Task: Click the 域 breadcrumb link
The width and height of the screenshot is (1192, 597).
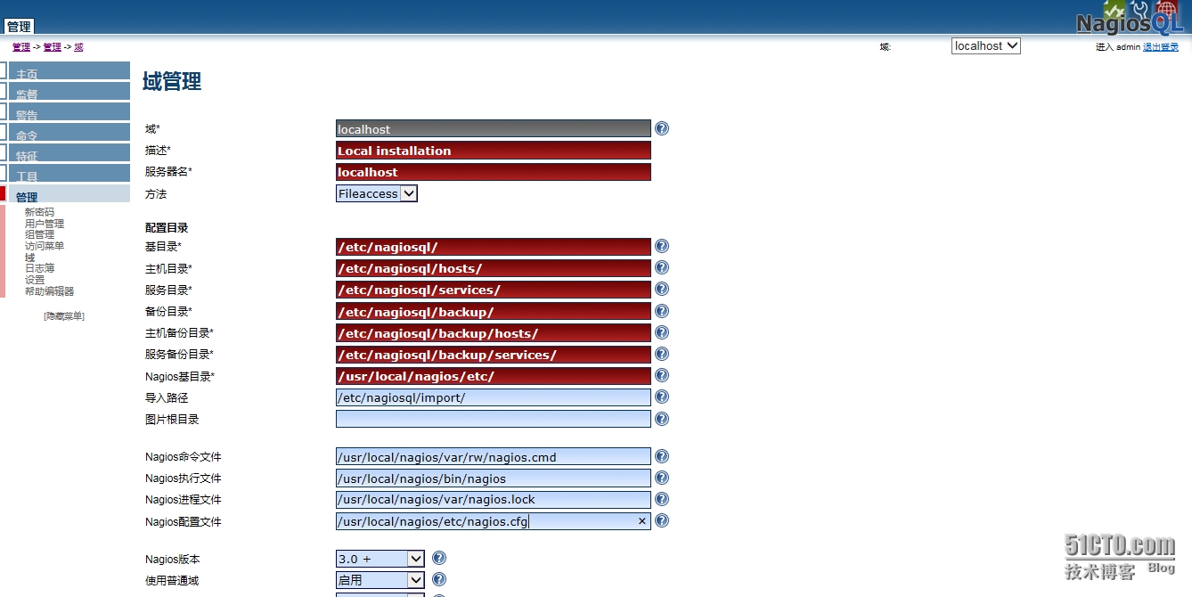Action: point(78,47)
